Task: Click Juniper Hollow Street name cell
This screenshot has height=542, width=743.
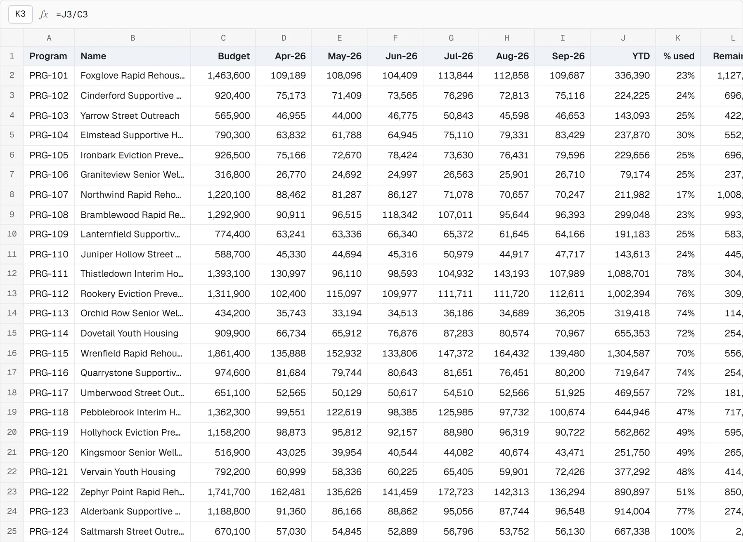Action: tap(133, 254)
